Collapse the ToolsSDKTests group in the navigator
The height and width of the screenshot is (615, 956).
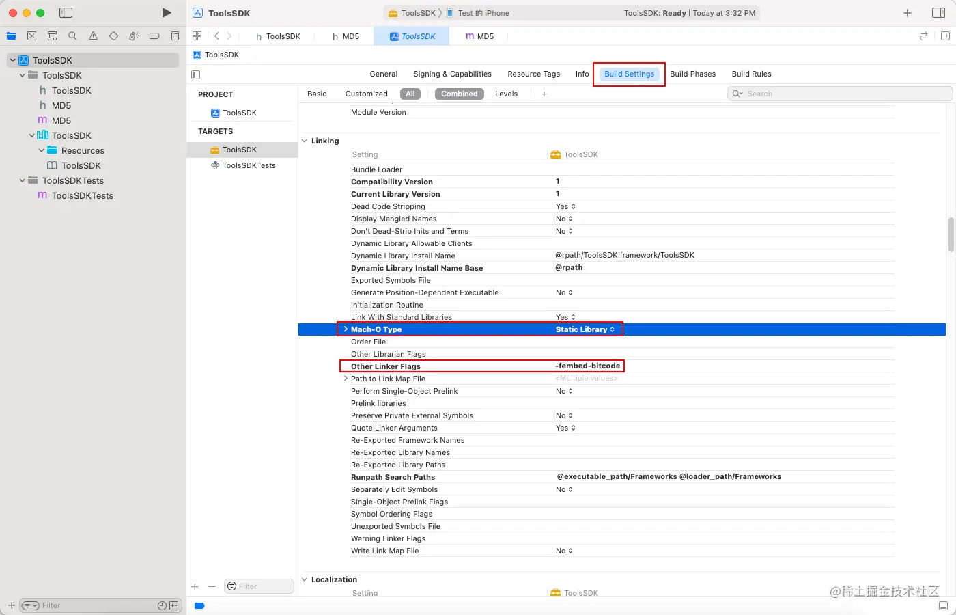click(x=22, y=180)
